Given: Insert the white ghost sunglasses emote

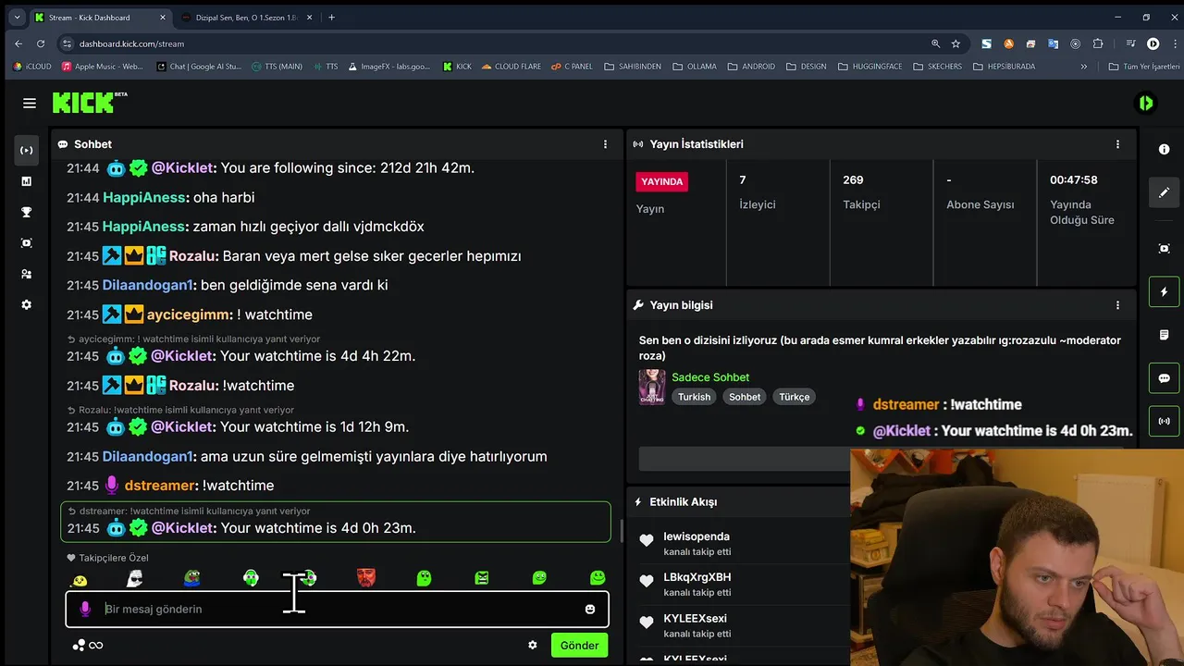Looking at the screenshot, I should click(x=134, y=578).
